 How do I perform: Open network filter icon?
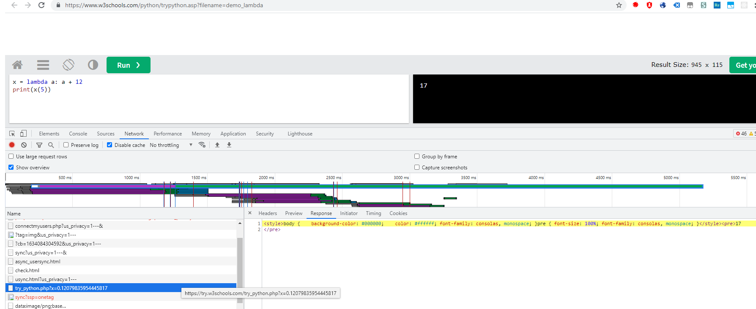(x=39, y=145)
